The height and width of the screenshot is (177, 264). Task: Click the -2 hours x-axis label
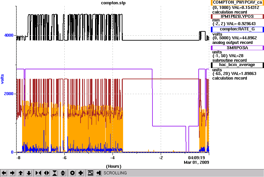click(x=161, y=158)
